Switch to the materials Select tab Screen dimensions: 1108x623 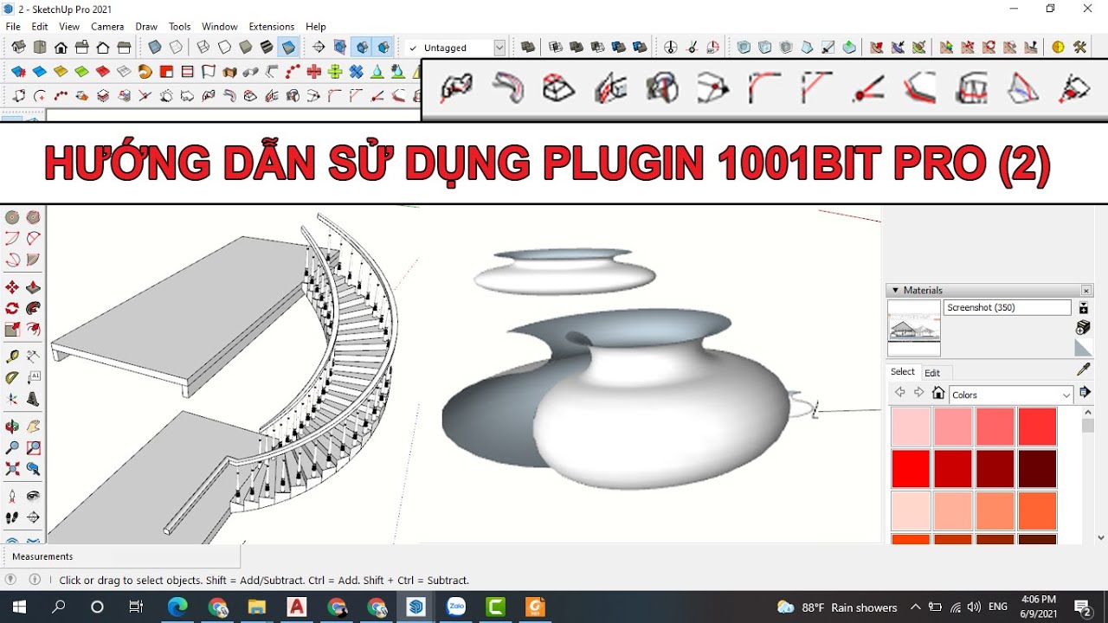[x=902, y=372]
